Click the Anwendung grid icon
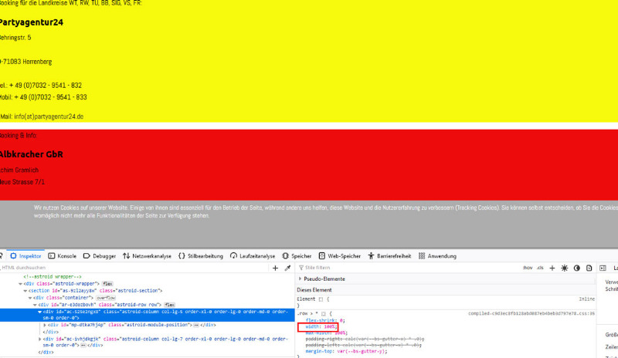The image size is (618, 358). point(422,256)
